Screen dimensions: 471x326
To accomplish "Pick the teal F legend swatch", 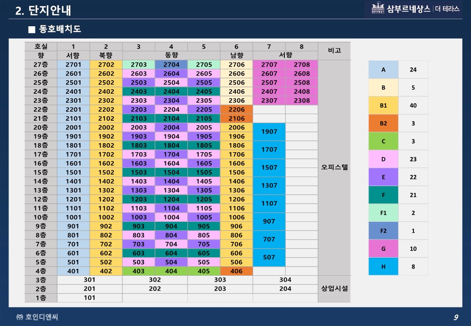I will pyautogui.click(x=383, y=195).
